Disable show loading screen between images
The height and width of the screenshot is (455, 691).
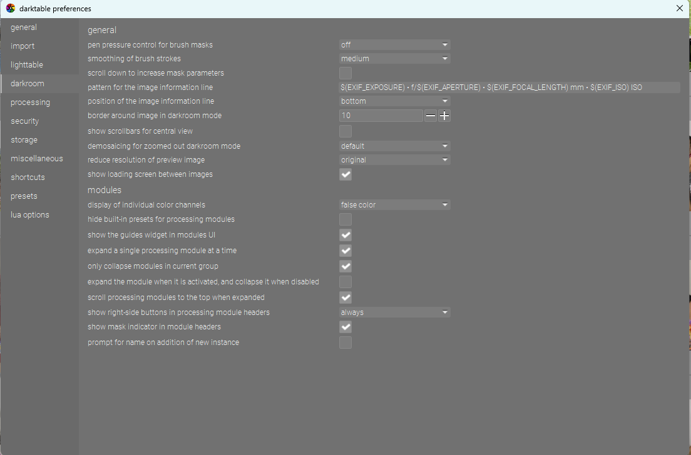click(x=345, y=175)
